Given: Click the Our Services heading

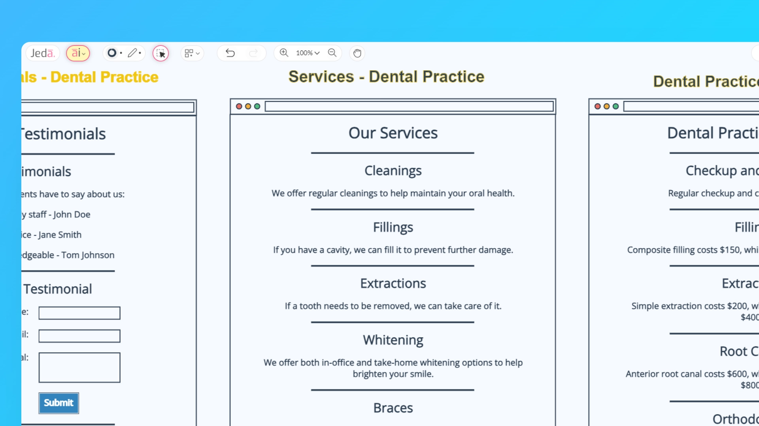Looking at the screenshot, I should pos(393,133).
